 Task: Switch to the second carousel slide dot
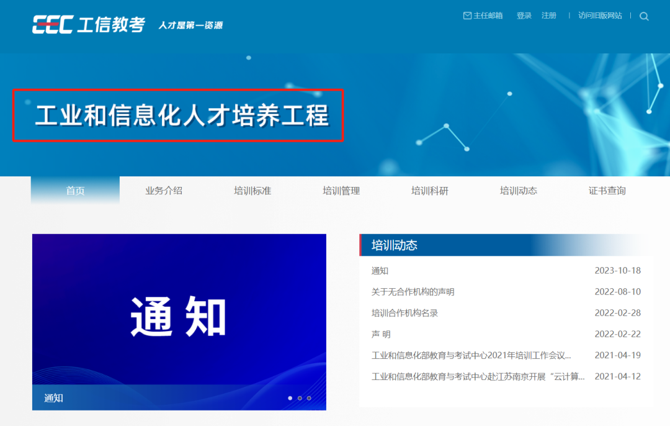pyautogui.click(x=300, y=398)
